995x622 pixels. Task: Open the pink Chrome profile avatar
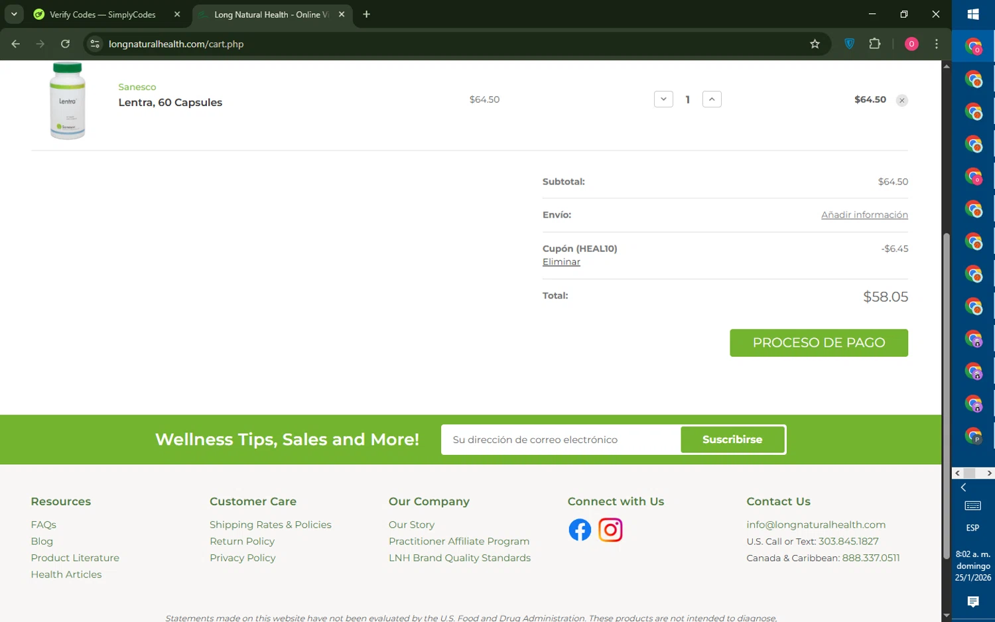pos(911,44)
